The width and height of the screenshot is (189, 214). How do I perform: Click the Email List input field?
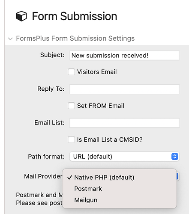pyautogui.click(x=124, y=123)
